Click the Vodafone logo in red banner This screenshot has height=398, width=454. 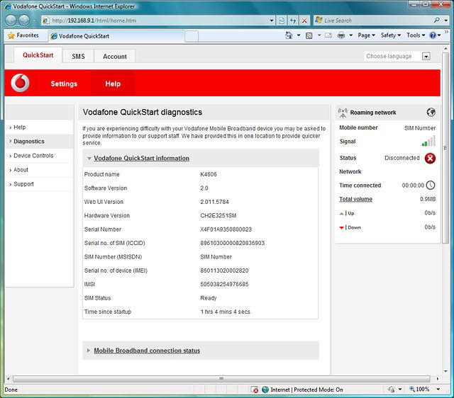[21, 84]
